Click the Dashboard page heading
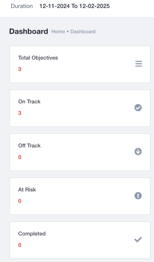 coord(29,31)
